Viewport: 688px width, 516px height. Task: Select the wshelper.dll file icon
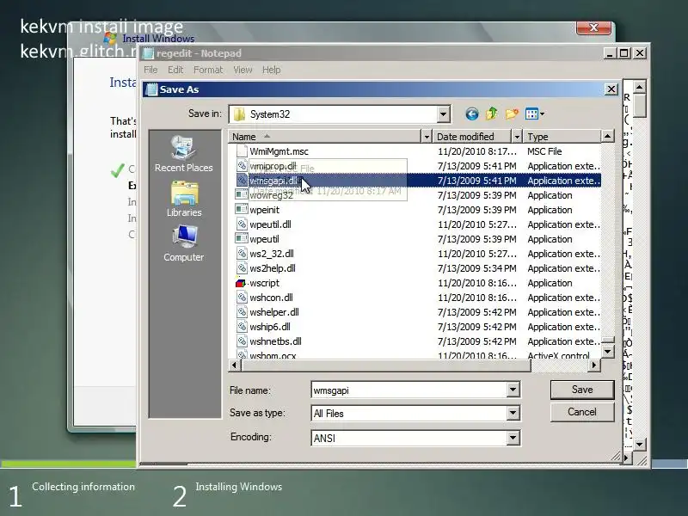[242, 312]
